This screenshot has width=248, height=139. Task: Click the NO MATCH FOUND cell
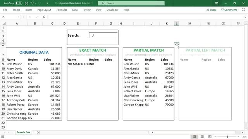tap(81, 64)
